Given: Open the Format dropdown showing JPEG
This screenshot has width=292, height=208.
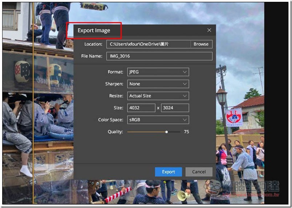Looking at the screenshot, I should tap(158, 72).
